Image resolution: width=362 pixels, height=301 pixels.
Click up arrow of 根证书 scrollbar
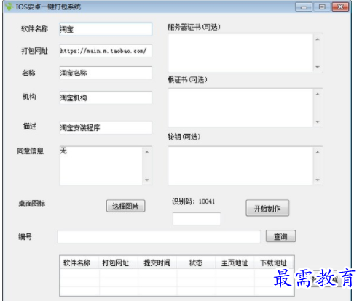pyautogui.click(x=318, y=94)
